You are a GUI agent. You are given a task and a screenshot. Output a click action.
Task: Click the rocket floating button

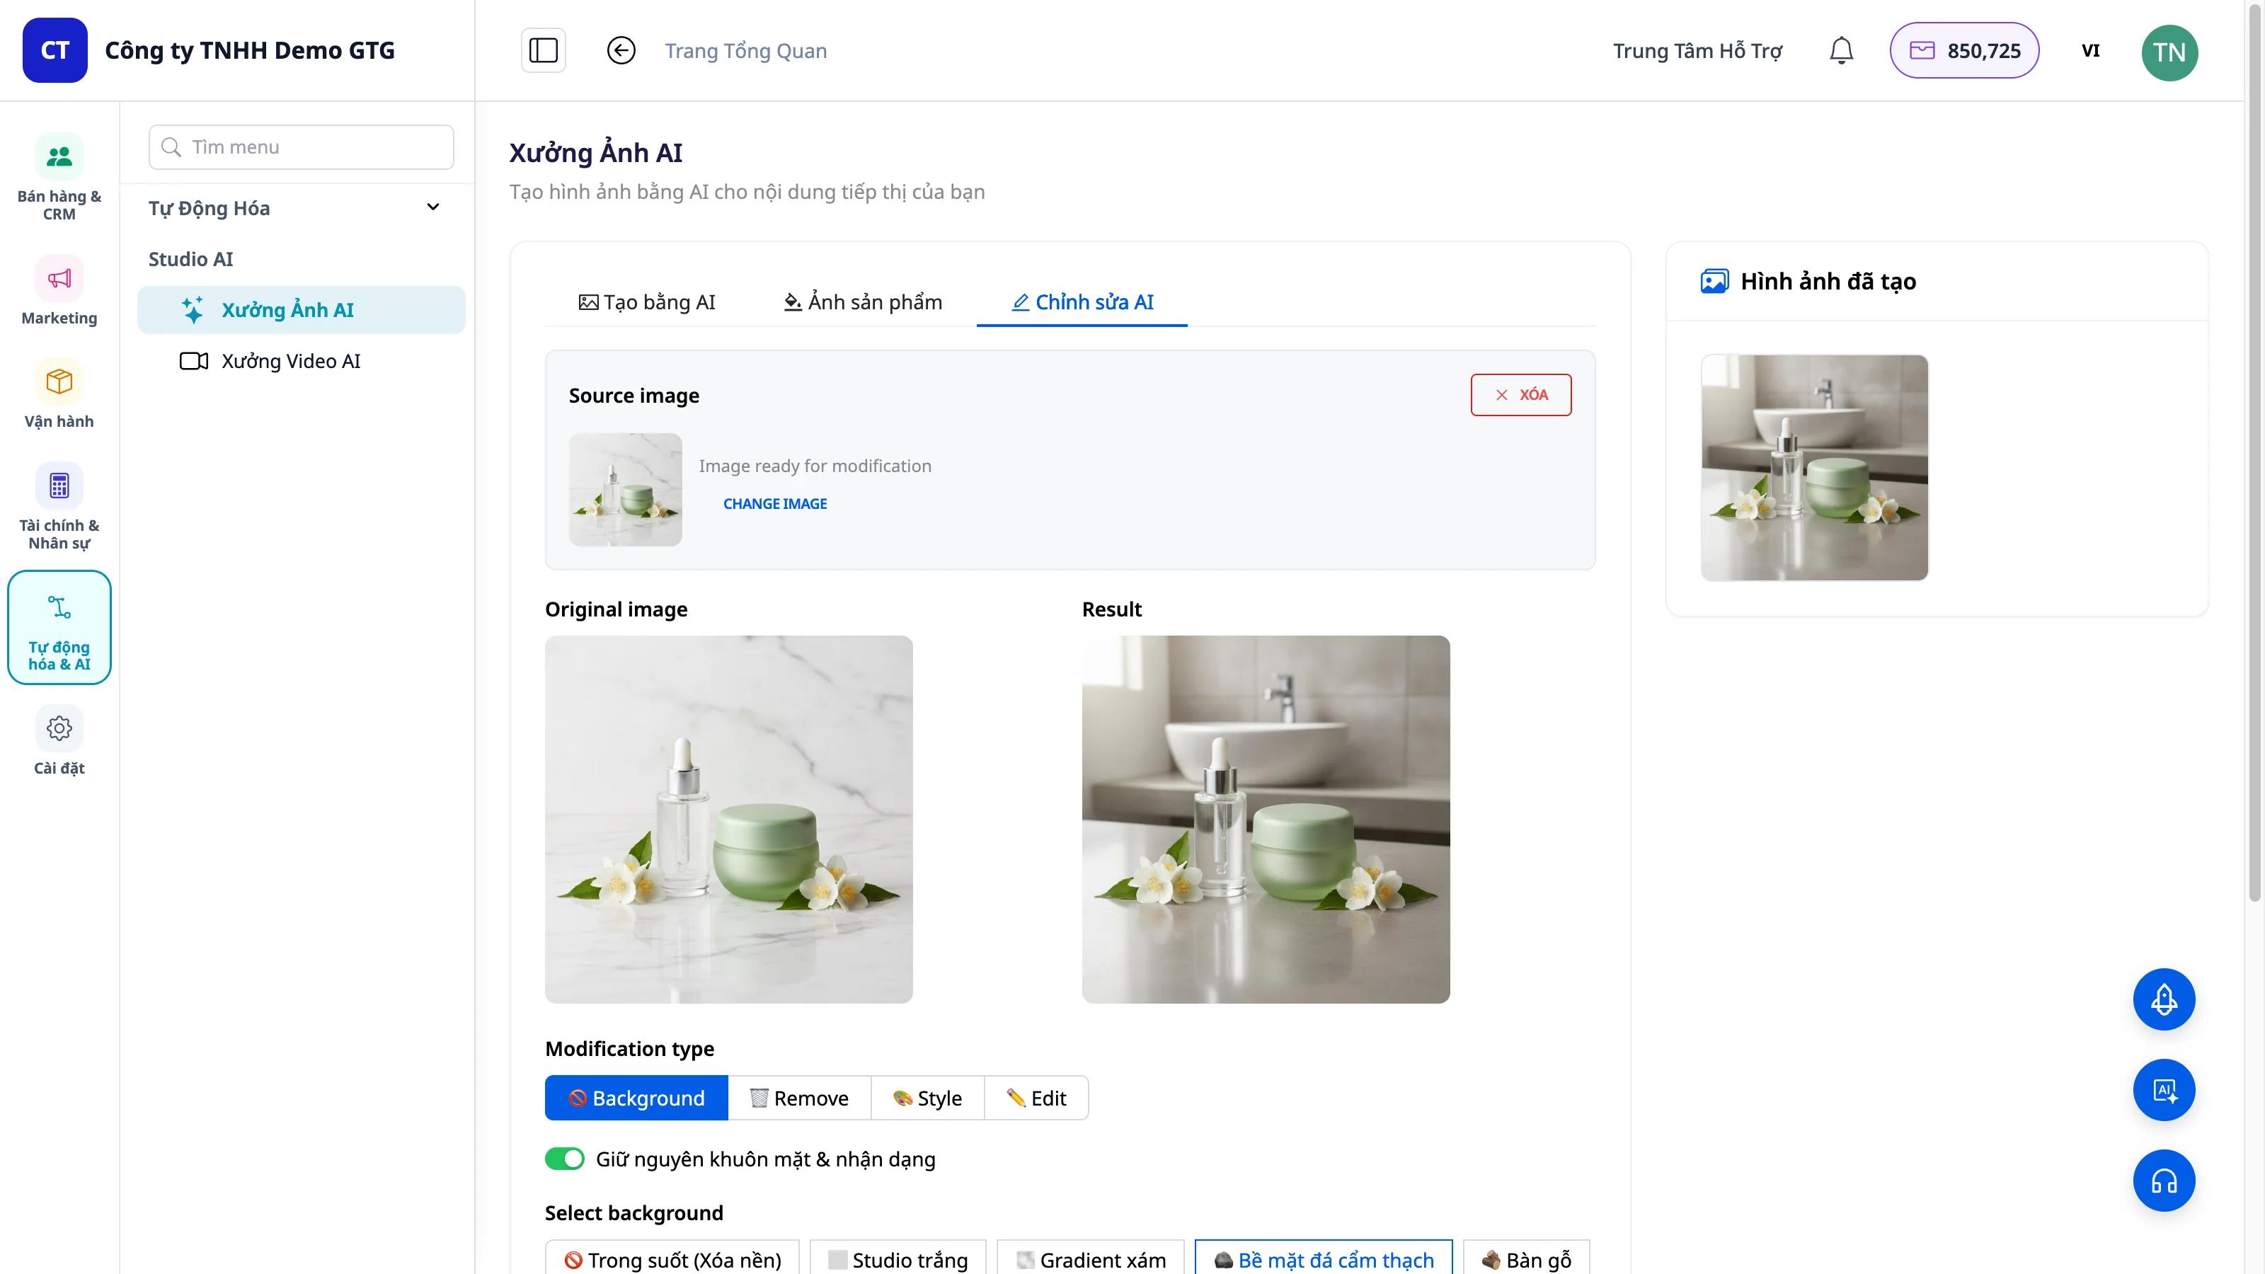tap(2164, 999)
